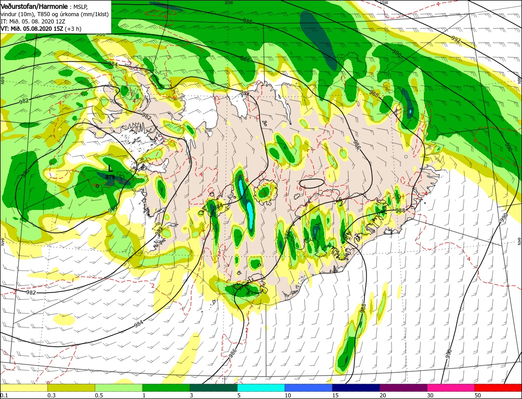Click the '992' isobar label
Screen dimensions: 522x399
click(456, 39)
